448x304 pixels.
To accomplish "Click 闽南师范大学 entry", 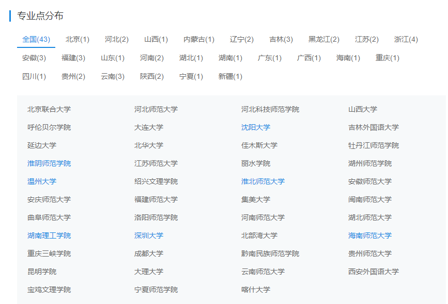I will (x=370, y=199).
